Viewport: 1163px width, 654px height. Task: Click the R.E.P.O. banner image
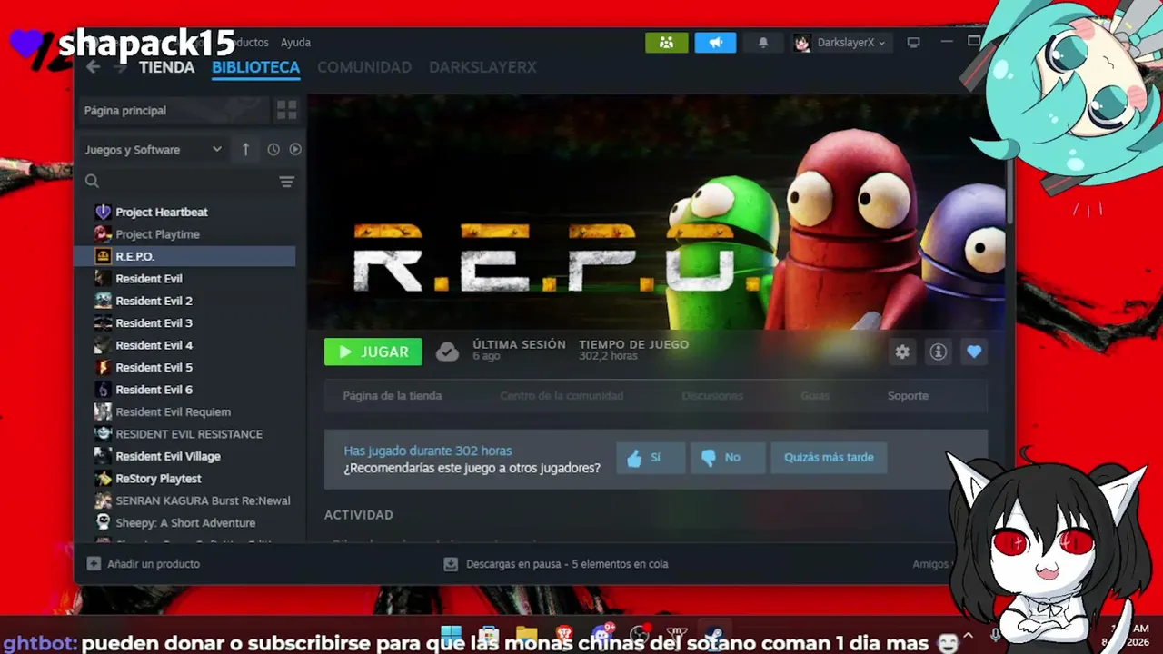point(655,212)
